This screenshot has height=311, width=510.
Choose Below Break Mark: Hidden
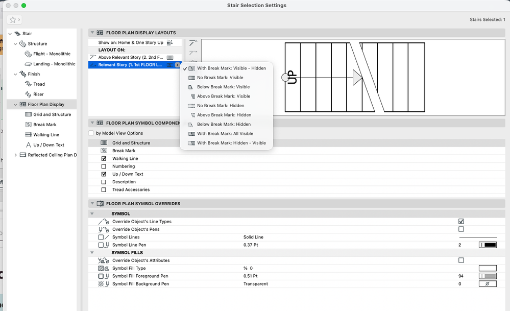point(226,124)
